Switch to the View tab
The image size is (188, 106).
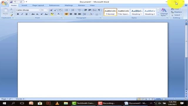click(x=92, y=5)
